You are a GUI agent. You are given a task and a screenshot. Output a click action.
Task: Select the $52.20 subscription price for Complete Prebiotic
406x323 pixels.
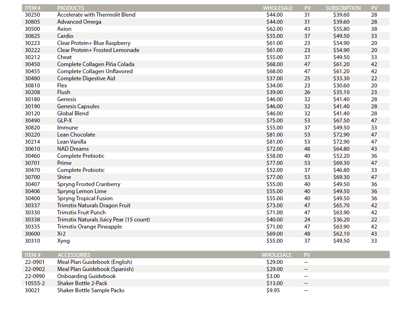341,156
